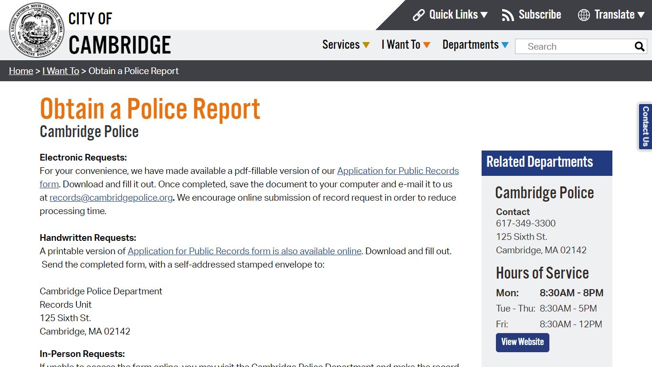Image resolution: width=652 pixels, height=367 pixels.
Task: Click the In-Person Requests heading
Action: 82,354
